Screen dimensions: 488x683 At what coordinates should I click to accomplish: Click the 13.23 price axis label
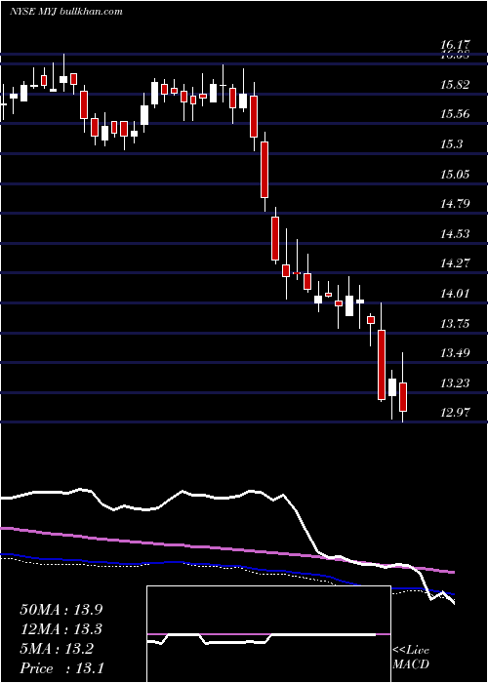[x=455, y=382]
